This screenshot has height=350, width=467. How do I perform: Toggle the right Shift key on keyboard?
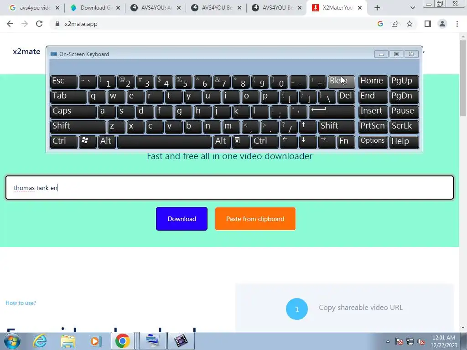click(x=337, y=127)
